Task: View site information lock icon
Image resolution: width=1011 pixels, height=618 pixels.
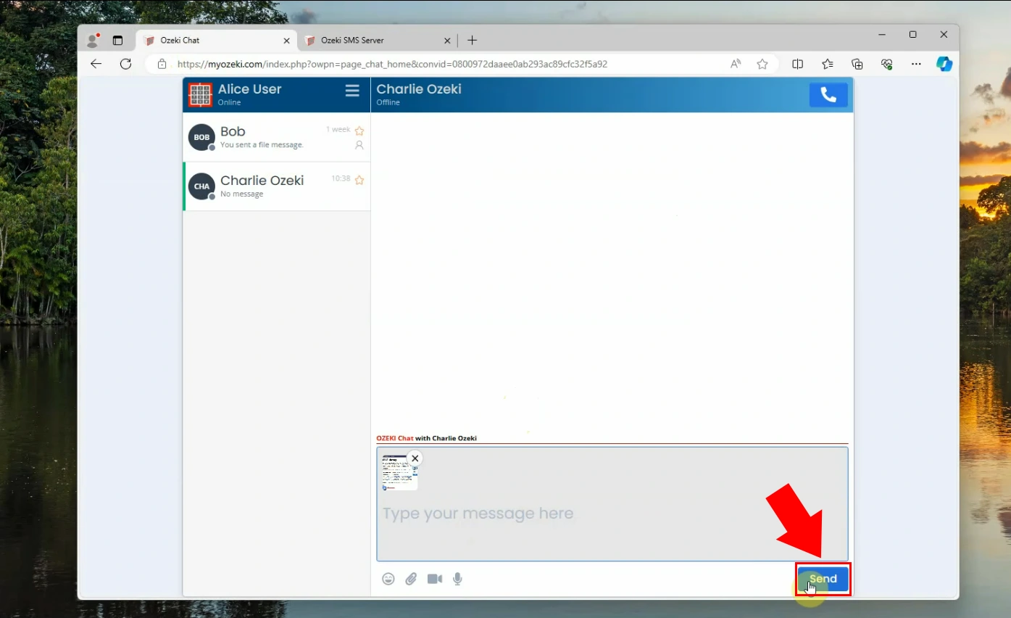Action: (162, 64)
